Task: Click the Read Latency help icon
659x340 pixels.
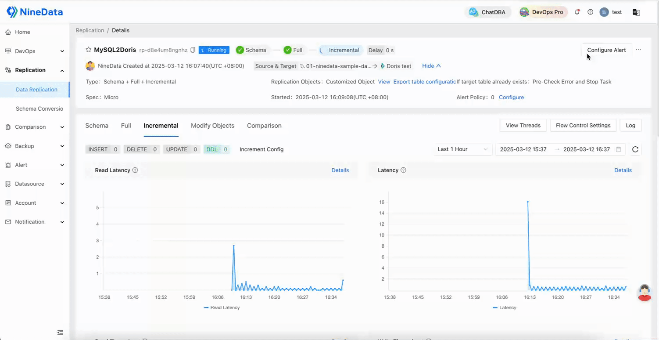Action: click(135, 170)
